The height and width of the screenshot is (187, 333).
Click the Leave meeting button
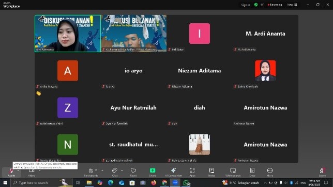coord(322,172)
